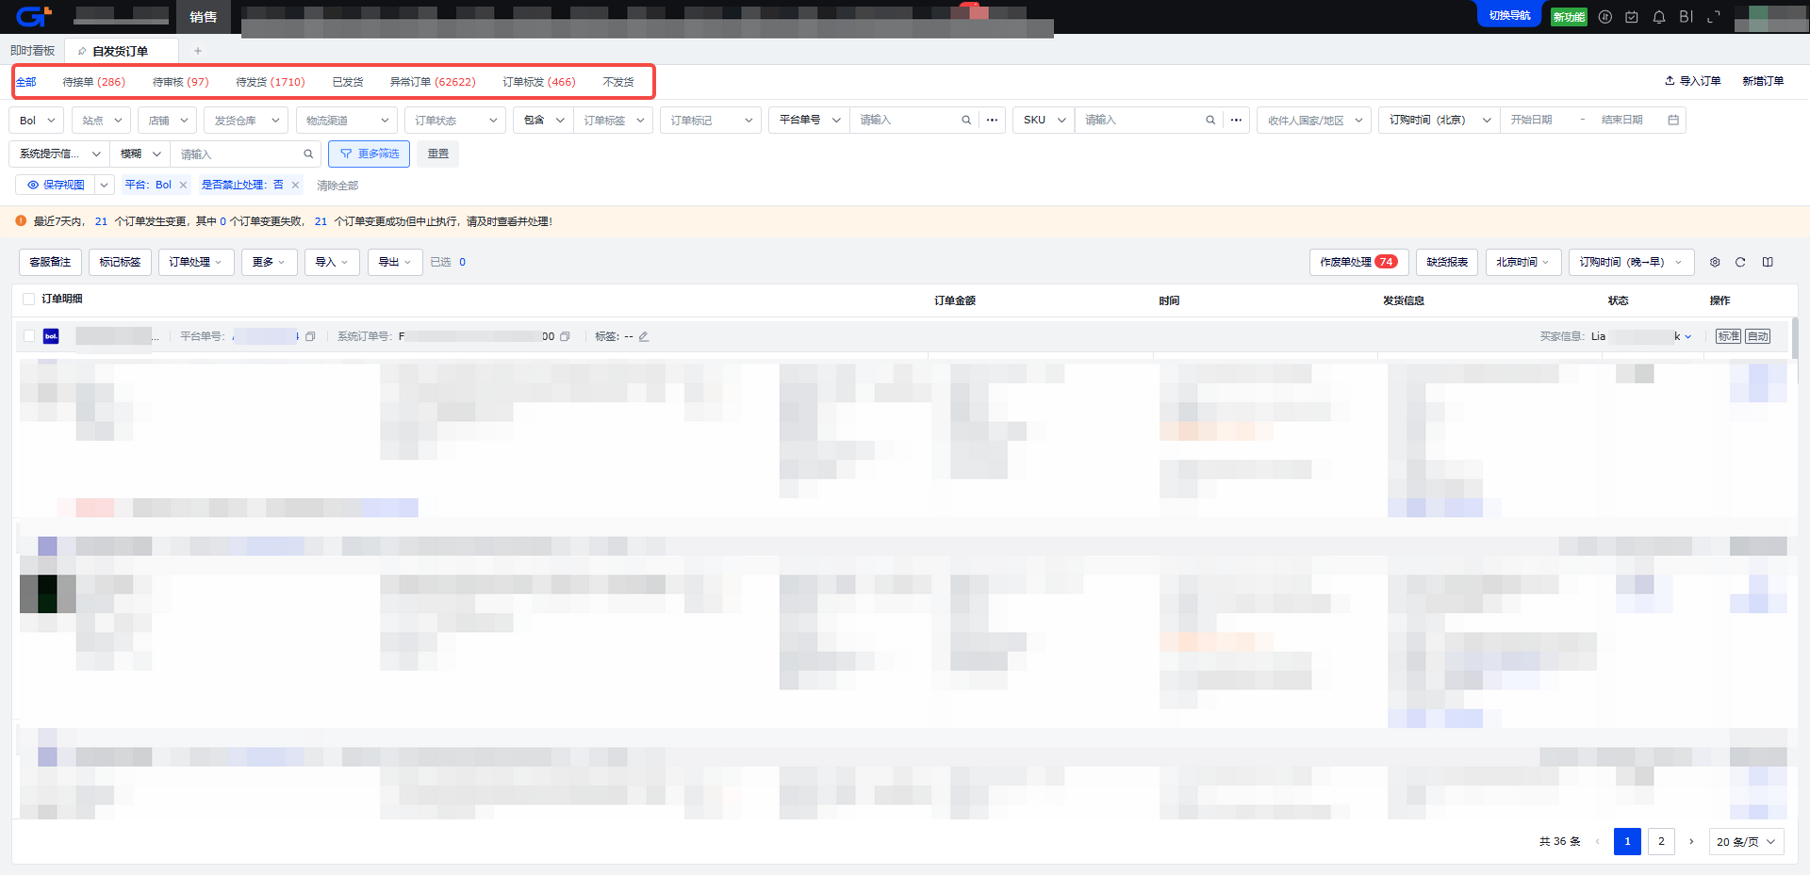Click the 新功能 badge
This screenshot has height=875, width=1810.
click(x=1569, y=17)
